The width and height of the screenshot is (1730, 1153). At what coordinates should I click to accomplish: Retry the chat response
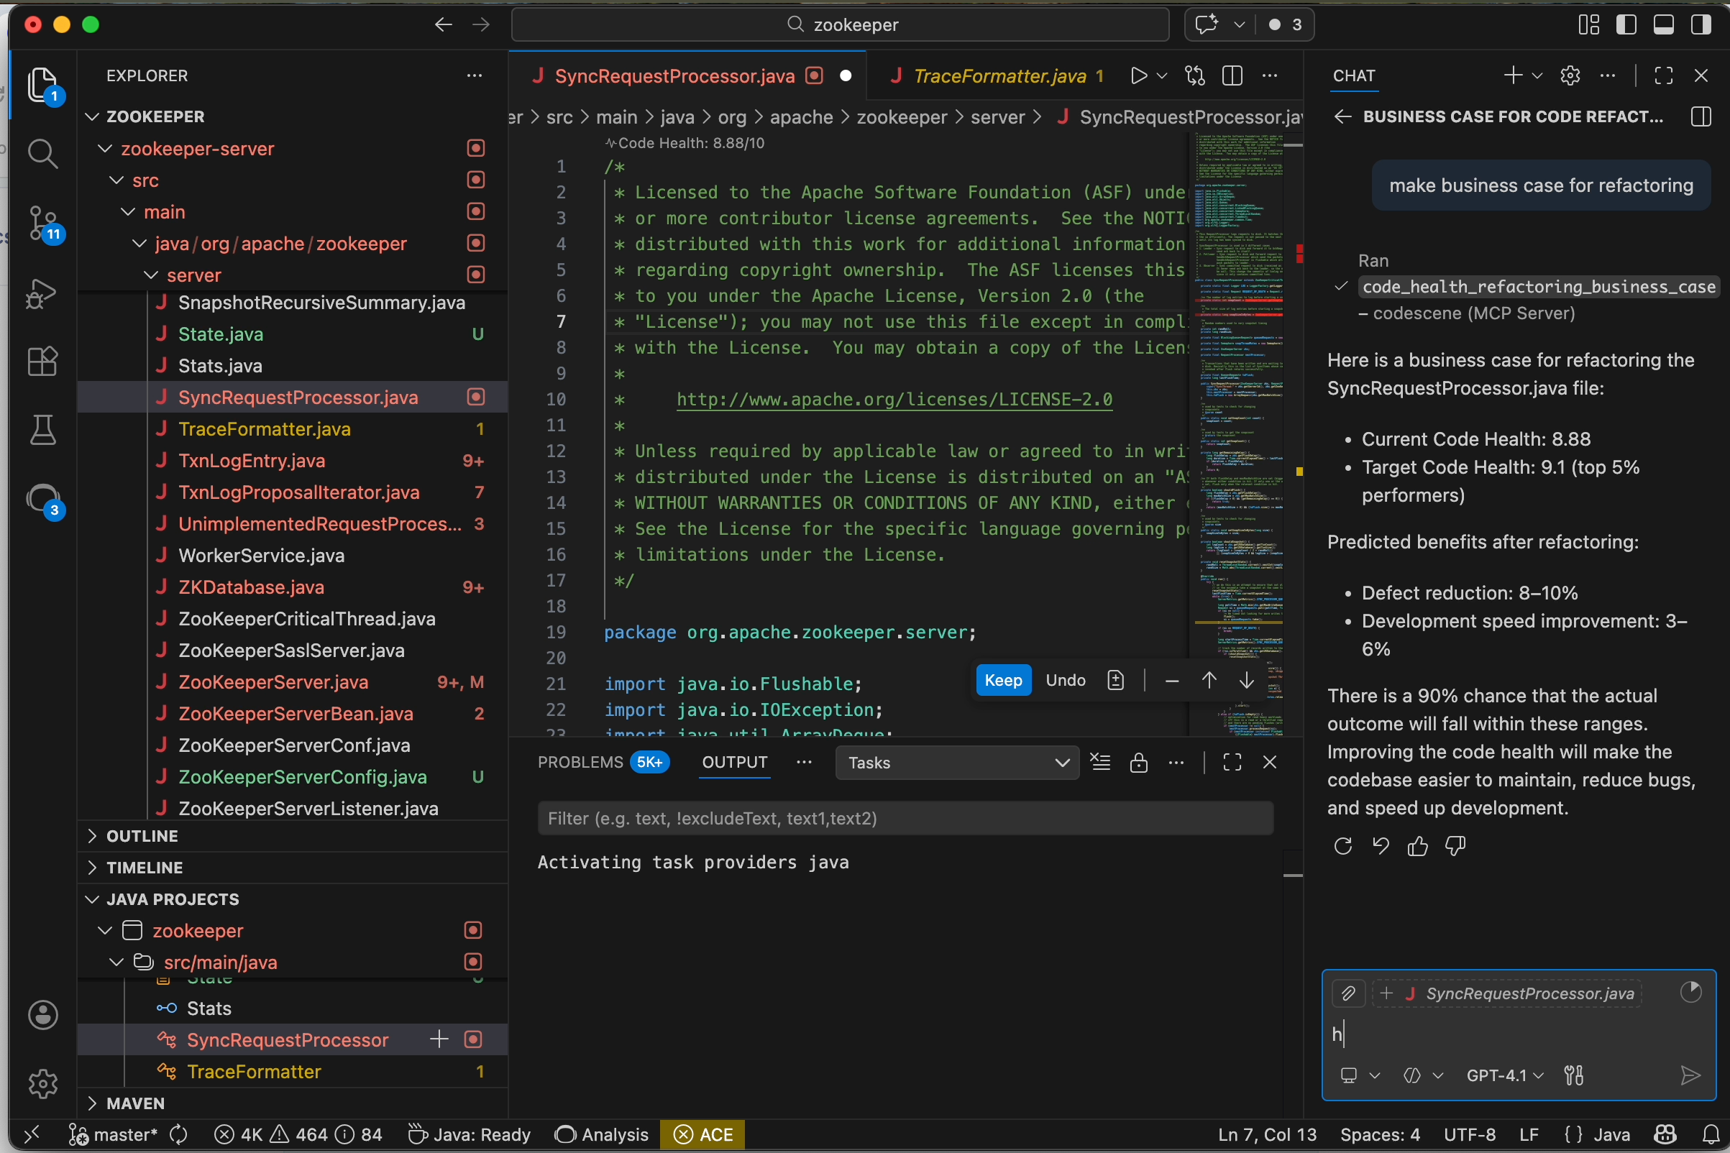(1342, 846)
